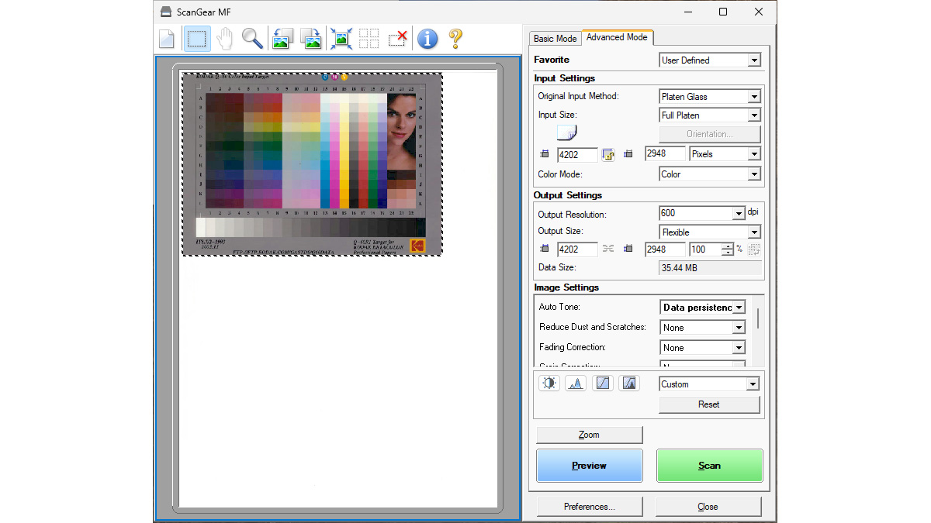This screenshot has width=931, height=523.
Task: Select the Zoom magnifier tool
Action: tap(252, 37)
